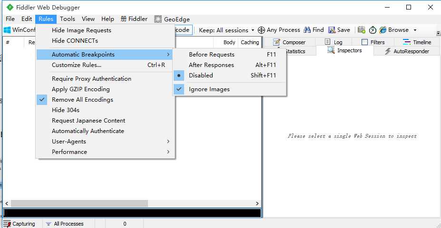
Task: Close the Rules menu
Action: pyautogui.click(x=46, y=19)
